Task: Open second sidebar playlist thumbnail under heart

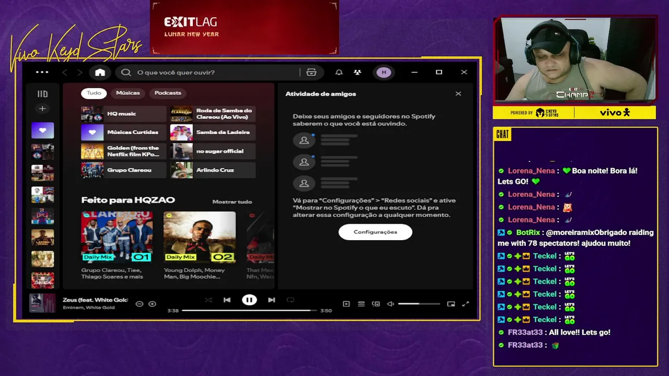Action: point(42,151)
